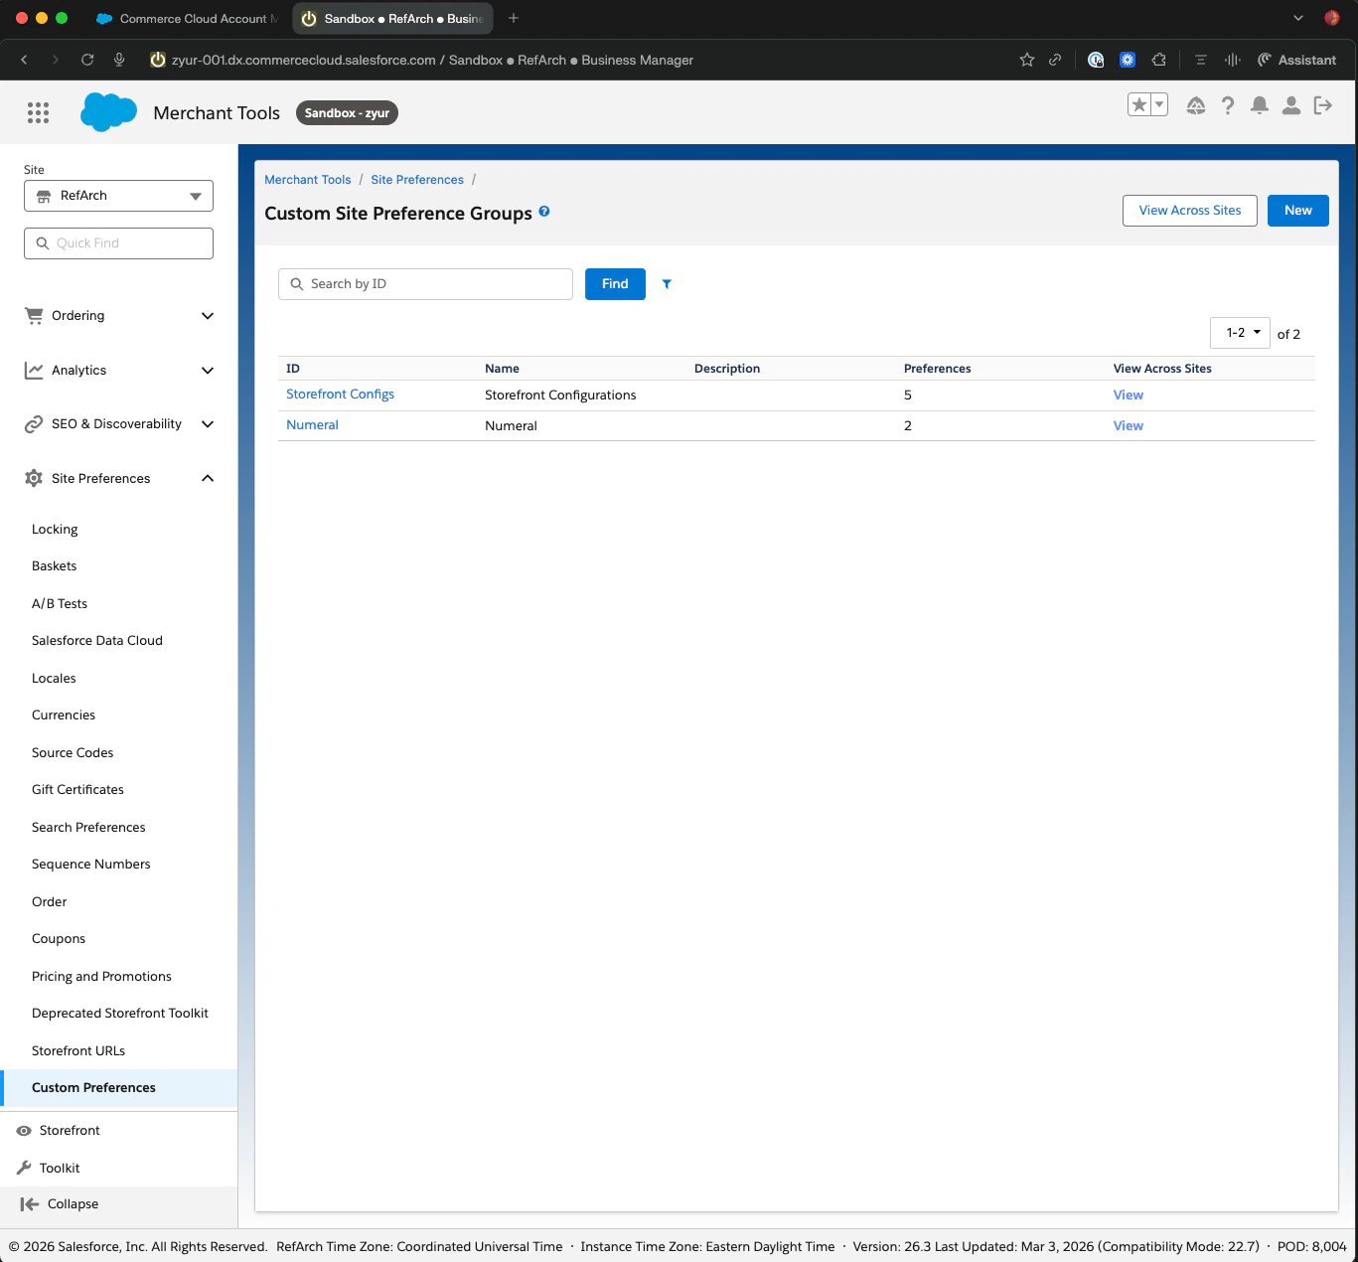Open the notifications bell icon
The width and height of the screenshot is (1358, 1262).
coord(1260,105)
